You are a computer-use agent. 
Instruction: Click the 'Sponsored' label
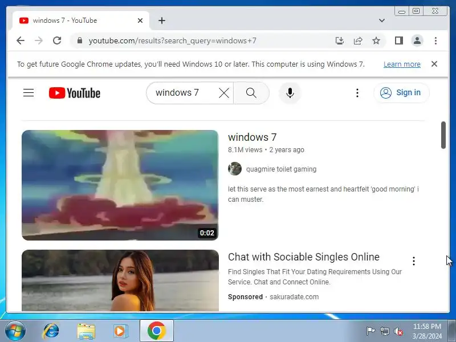245,297
